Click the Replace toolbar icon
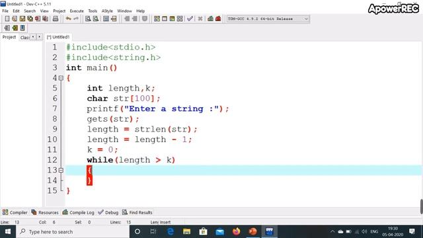 click(x=96, y=19)
